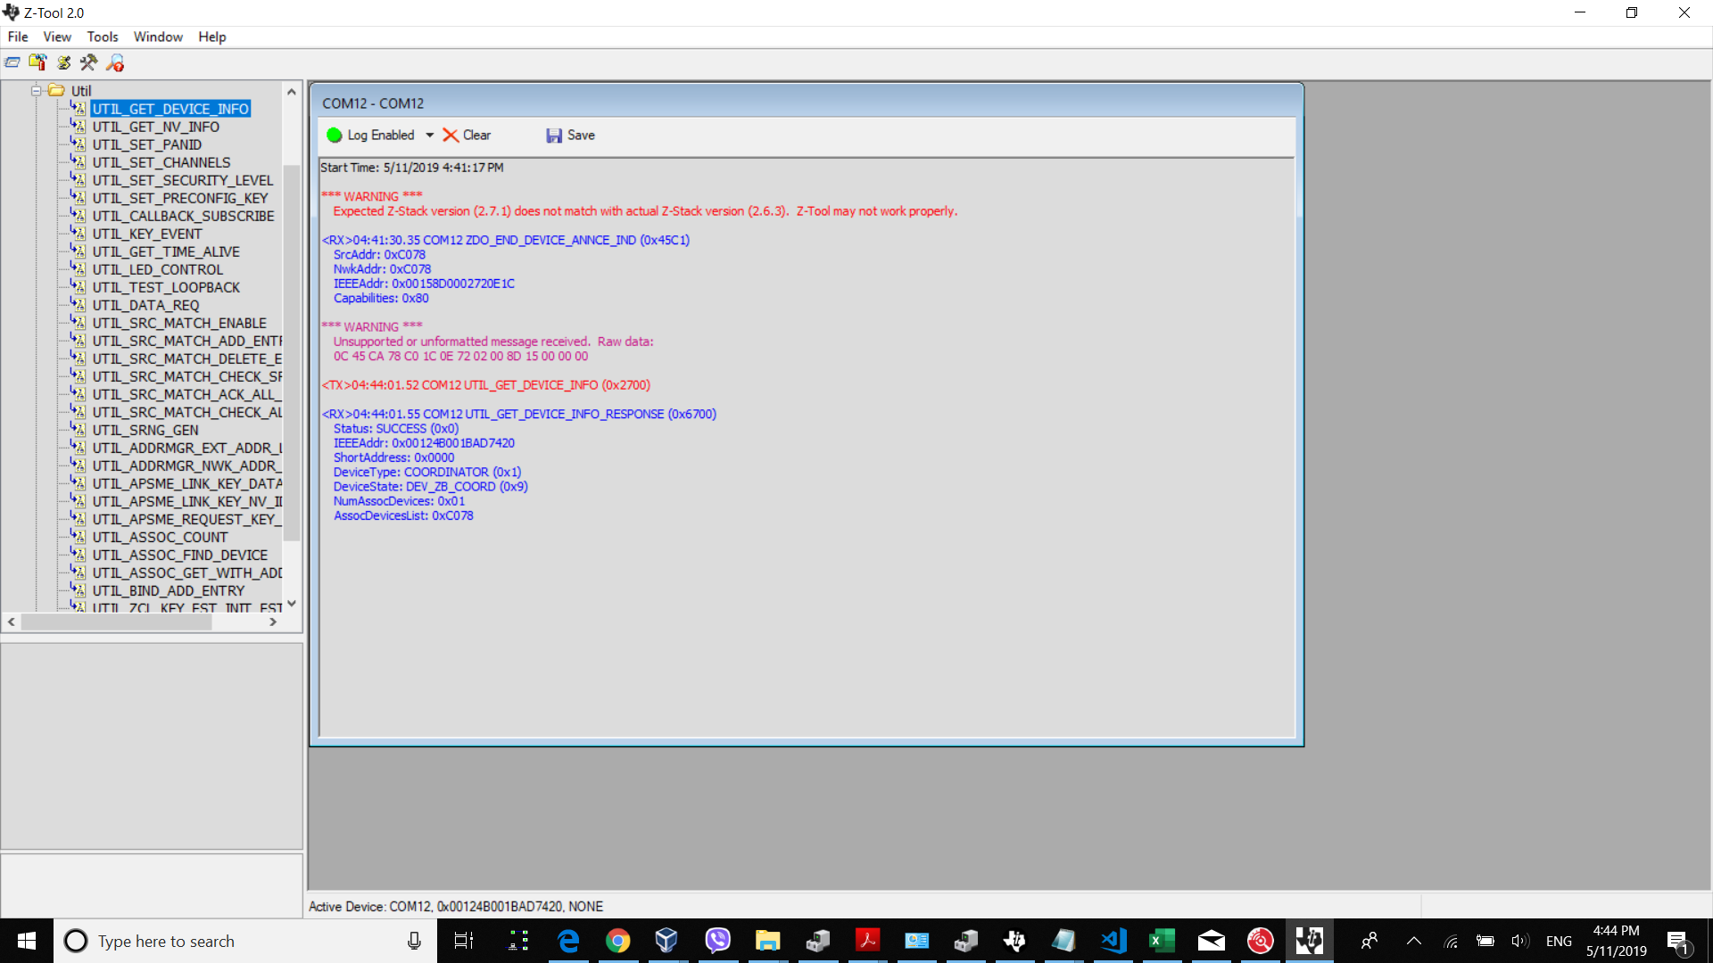This screenshot has height=963, width=1713.
Task: Click the Save log floppy disk icon
Action: [555, 135]
